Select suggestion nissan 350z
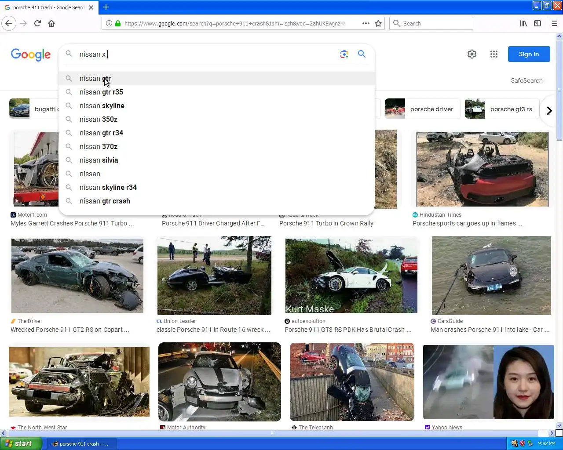The image size is (563, 450). coord(216,119)
